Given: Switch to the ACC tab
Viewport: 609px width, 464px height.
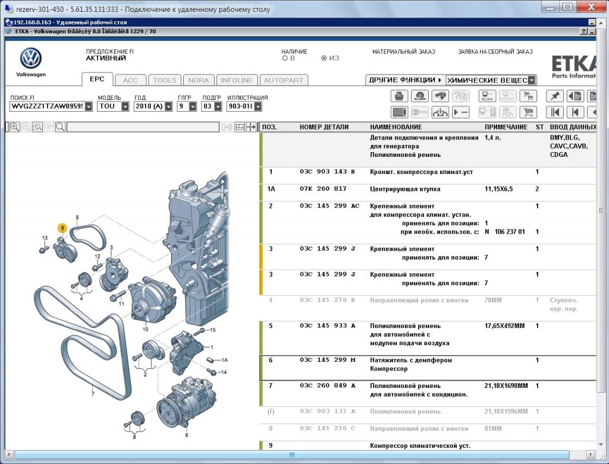Looking at the screenshot, I should pos(130,80).
